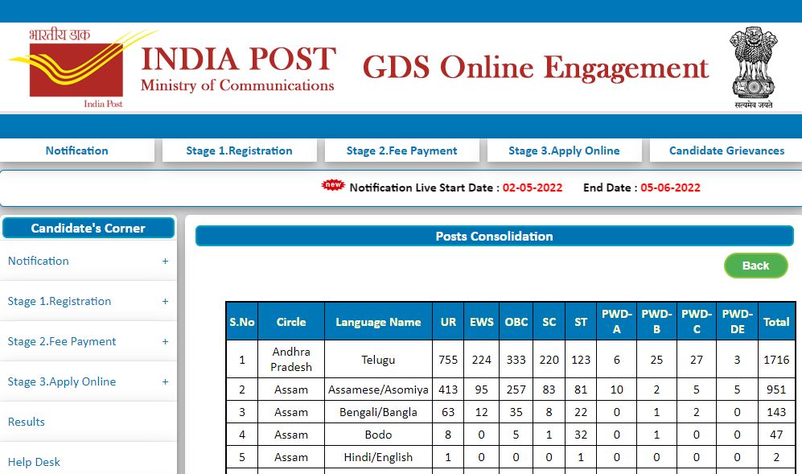Click the green Back button

(x=755, y=266)
